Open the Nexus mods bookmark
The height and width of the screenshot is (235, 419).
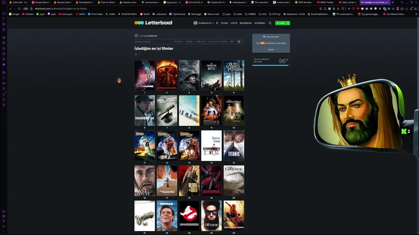pyautogui.click(x=211, y=14)
